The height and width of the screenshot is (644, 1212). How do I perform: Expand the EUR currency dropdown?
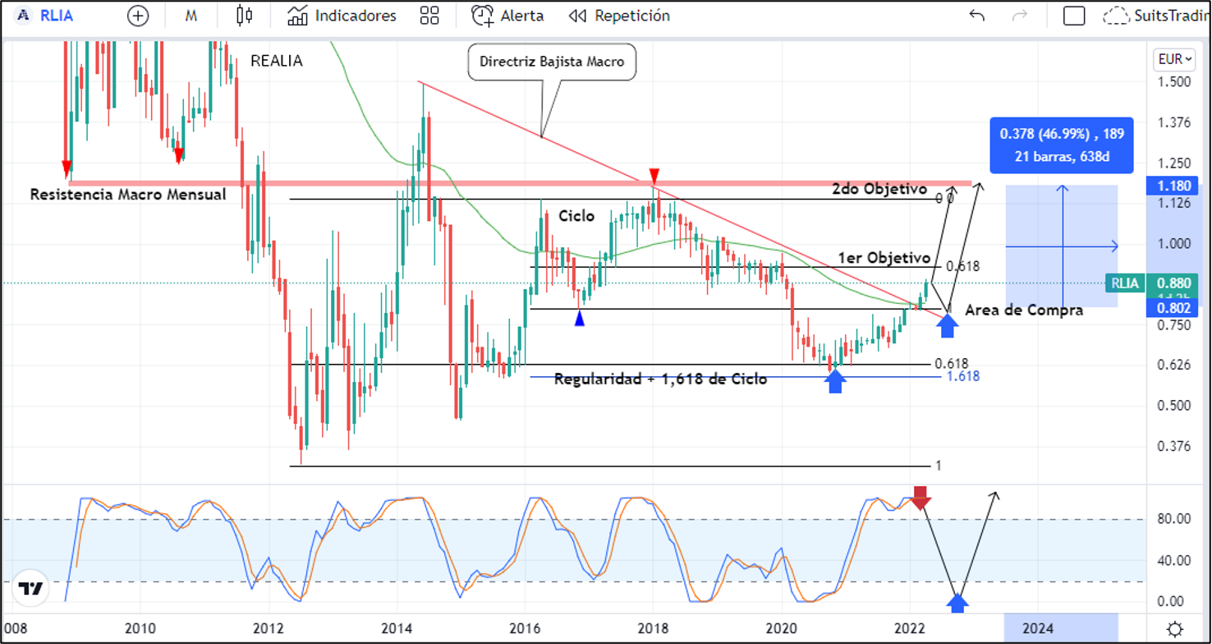point(1173,59)
